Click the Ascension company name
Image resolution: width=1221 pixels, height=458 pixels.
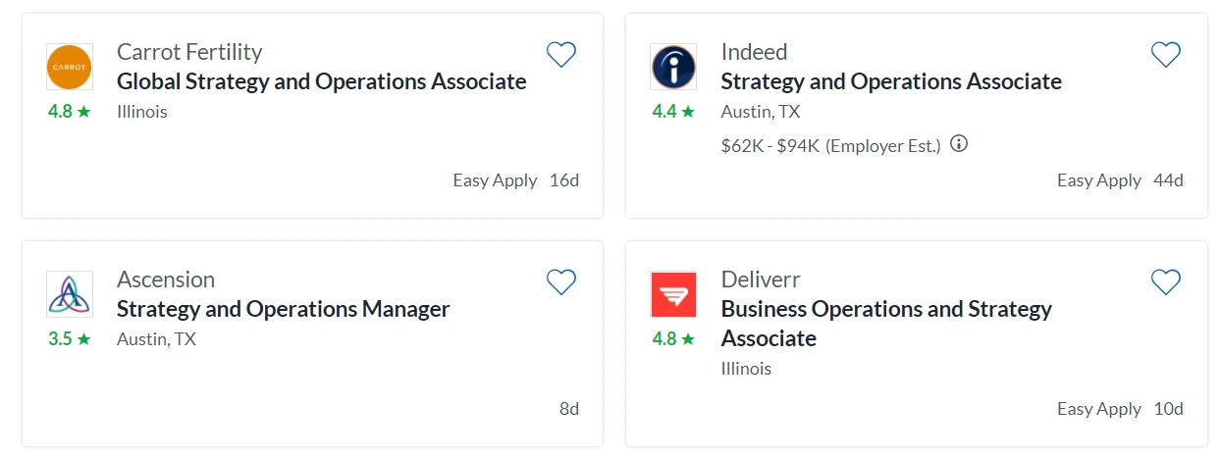pos(166,280)
